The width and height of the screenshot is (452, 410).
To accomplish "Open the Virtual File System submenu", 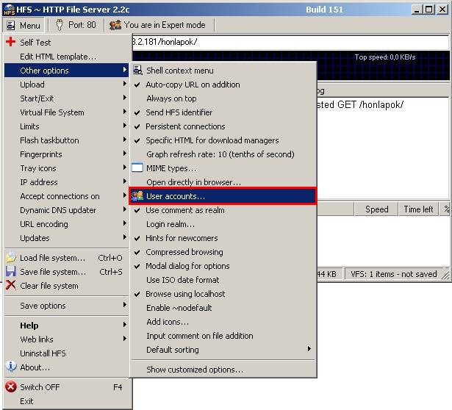I will pos(66,112).
